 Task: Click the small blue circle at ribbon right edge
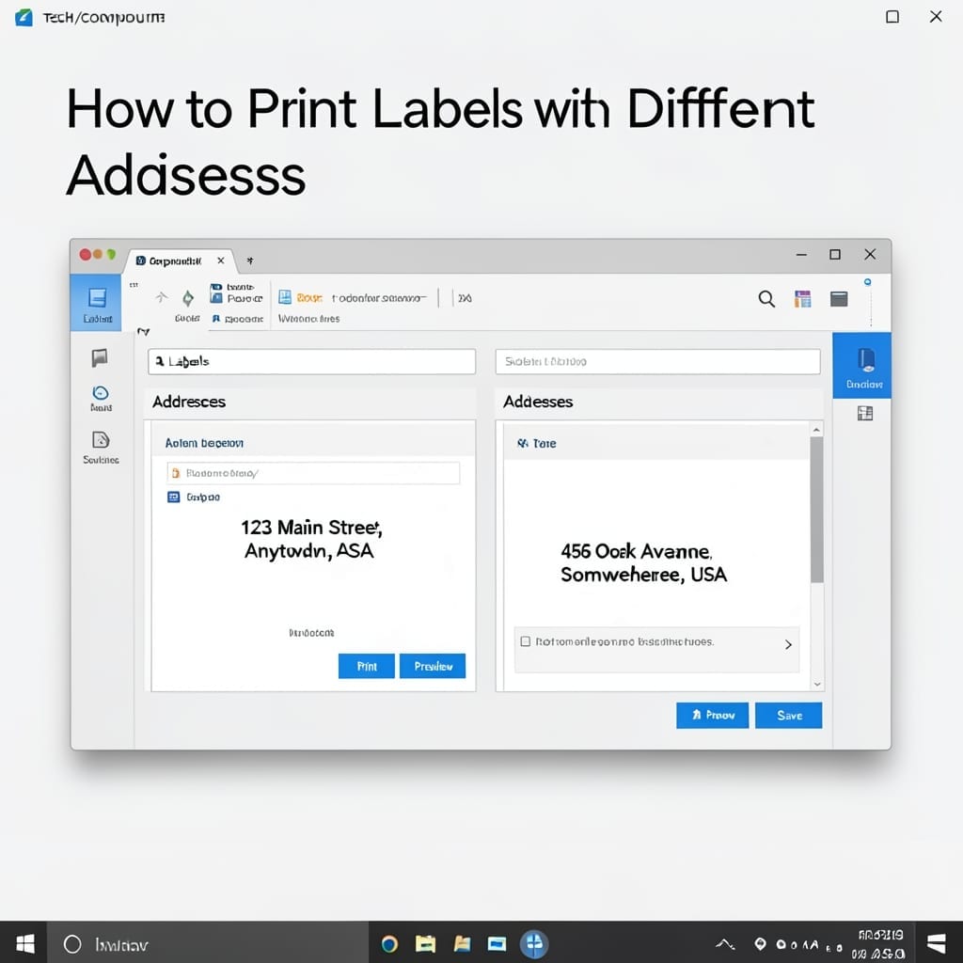pos(867,282)
